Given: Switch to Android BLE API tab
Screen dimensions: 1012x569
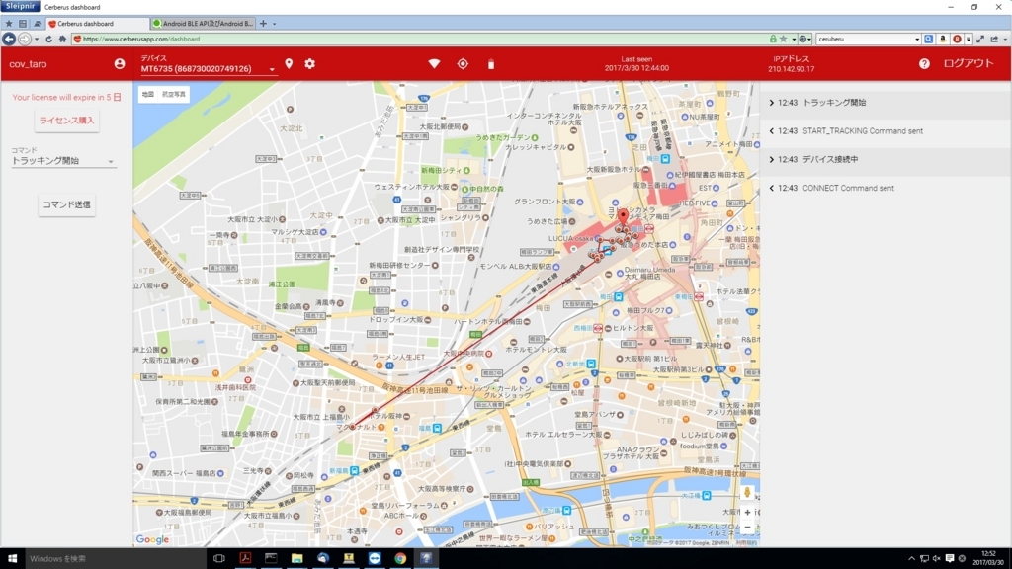Looking at the screenshot, I should point(203,24).
